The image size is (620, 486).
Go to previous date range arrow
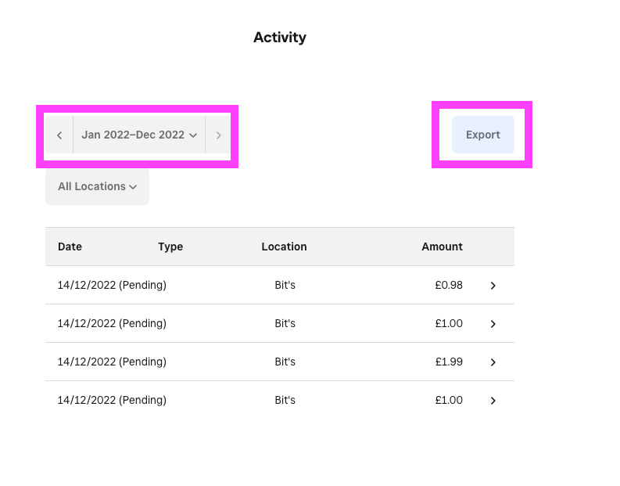pos(59,135)
